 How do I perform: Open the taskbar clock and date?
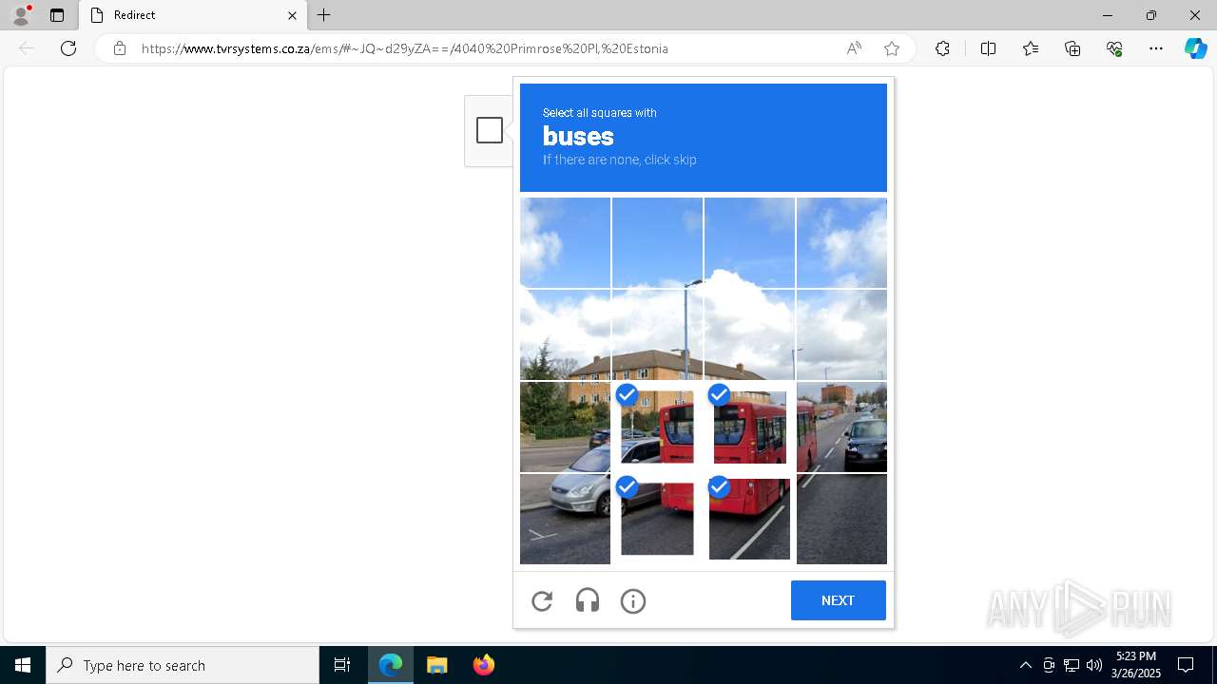click(1136, 665)
